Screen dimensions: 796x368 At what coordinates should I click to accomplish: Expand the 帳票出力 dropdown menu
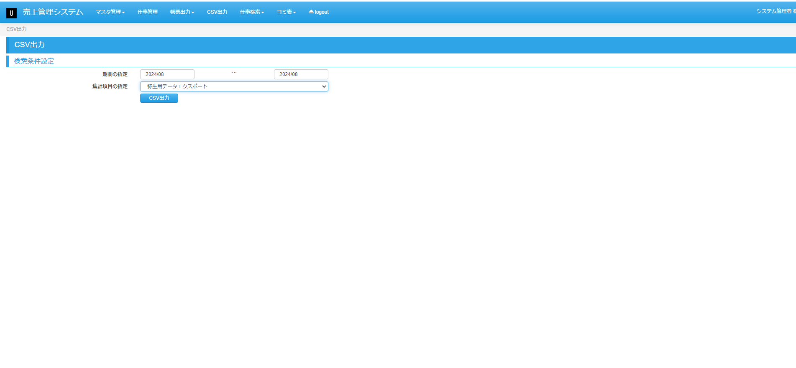[x=182, y=12]
